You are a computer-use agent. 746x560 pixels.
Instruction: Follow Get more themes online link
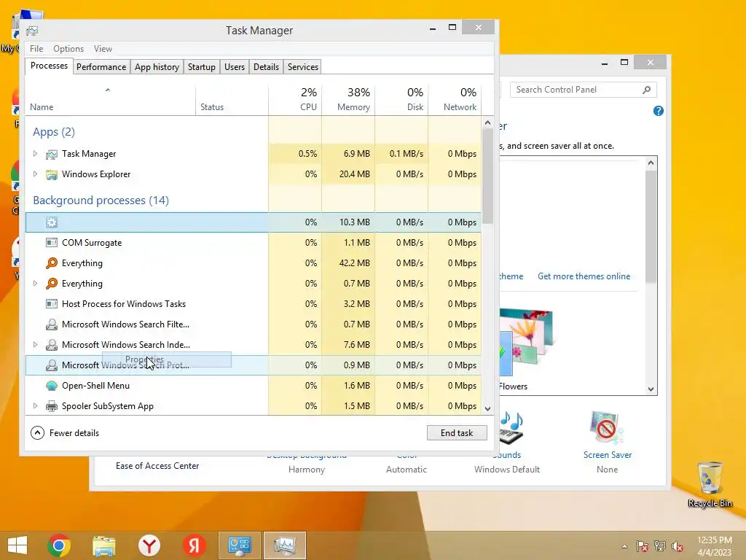pos(584,276)
